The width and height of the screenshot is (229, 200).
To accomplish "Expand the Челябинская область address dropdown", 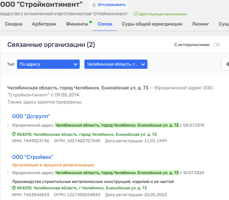I will tap(116, 64).
